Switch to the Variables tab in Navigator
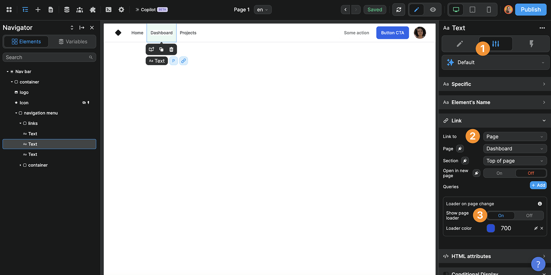 pos(72,41)
